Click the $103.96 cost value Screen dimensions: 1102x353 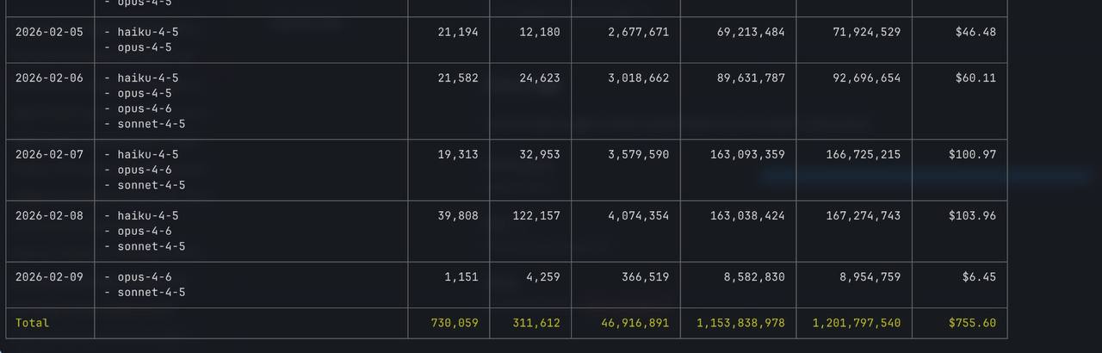[972, 215]
